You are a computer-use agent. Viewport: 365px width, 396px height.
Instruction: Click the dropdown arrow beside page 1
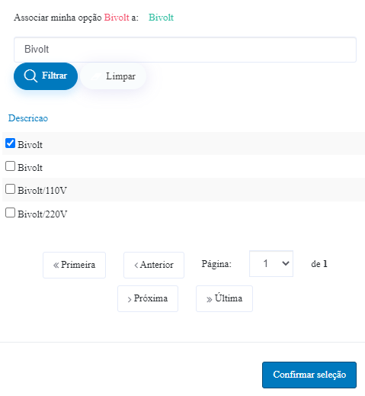(286, 263)
